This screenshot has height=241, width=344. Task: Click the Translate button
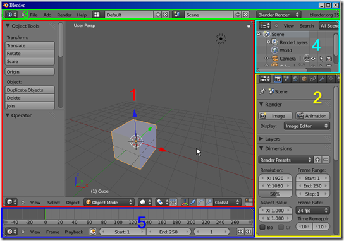click(x=30, y=45)
